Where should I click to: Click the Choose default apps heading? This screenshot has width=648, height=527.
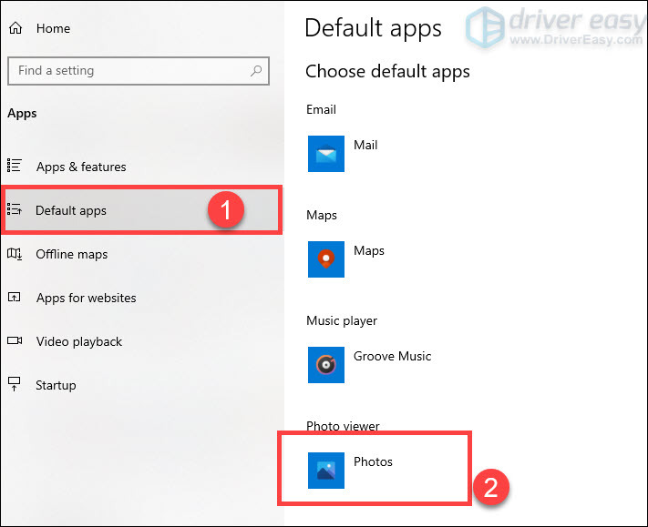(x=387, y=72)
